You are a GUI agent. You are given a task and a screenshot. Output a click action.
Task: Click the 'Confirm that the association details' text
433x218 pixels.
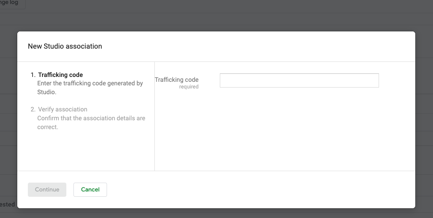click(x=91, y=118)
